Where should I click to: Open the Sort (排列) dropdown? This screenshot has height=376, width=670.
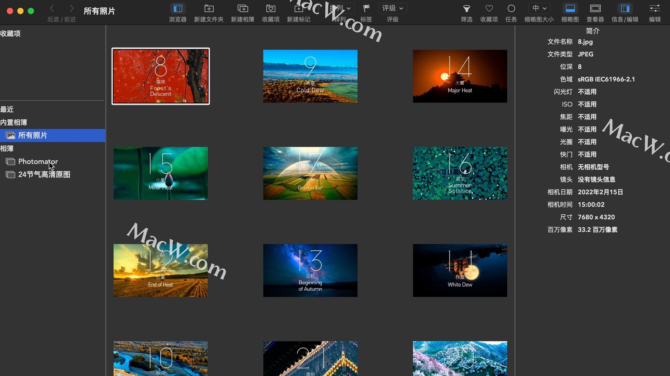(340, 8)
